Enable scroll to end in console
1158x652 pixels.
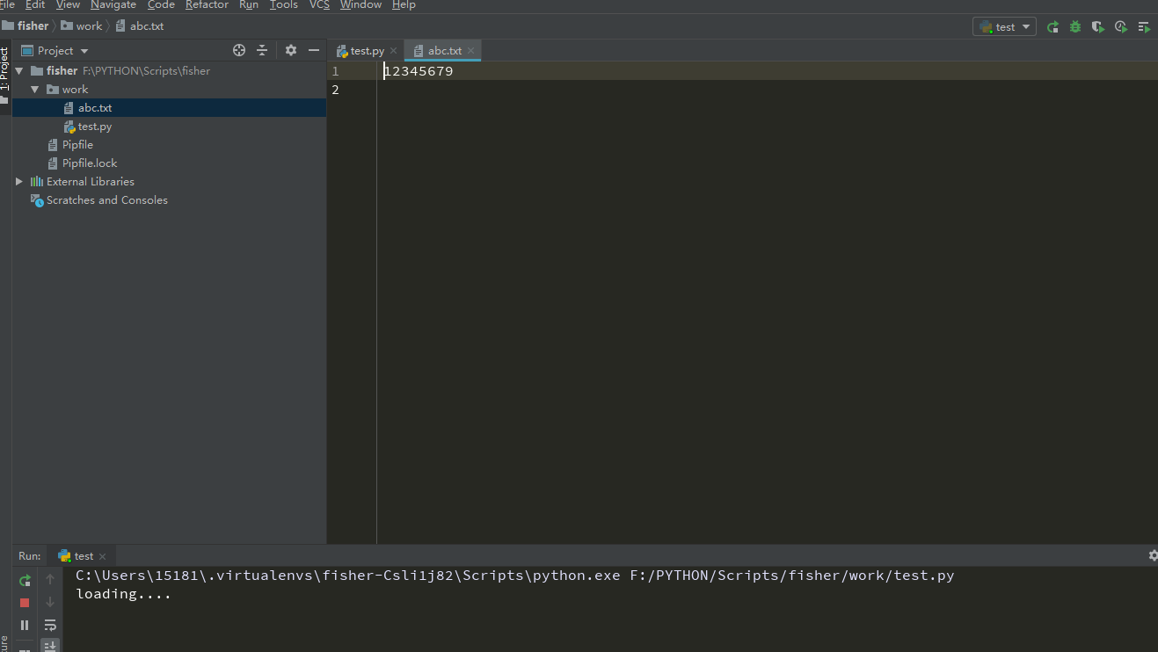click(50, 645)
